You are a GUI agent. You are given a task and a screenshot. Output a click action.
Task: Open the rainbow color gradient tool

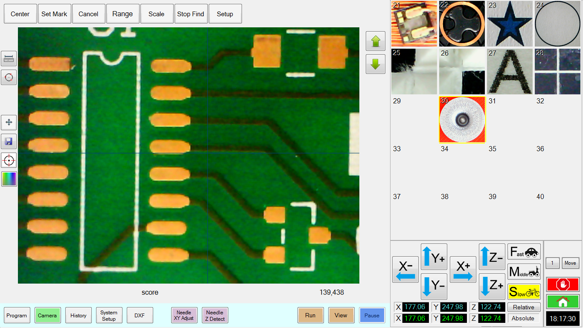tap(9, 179)
